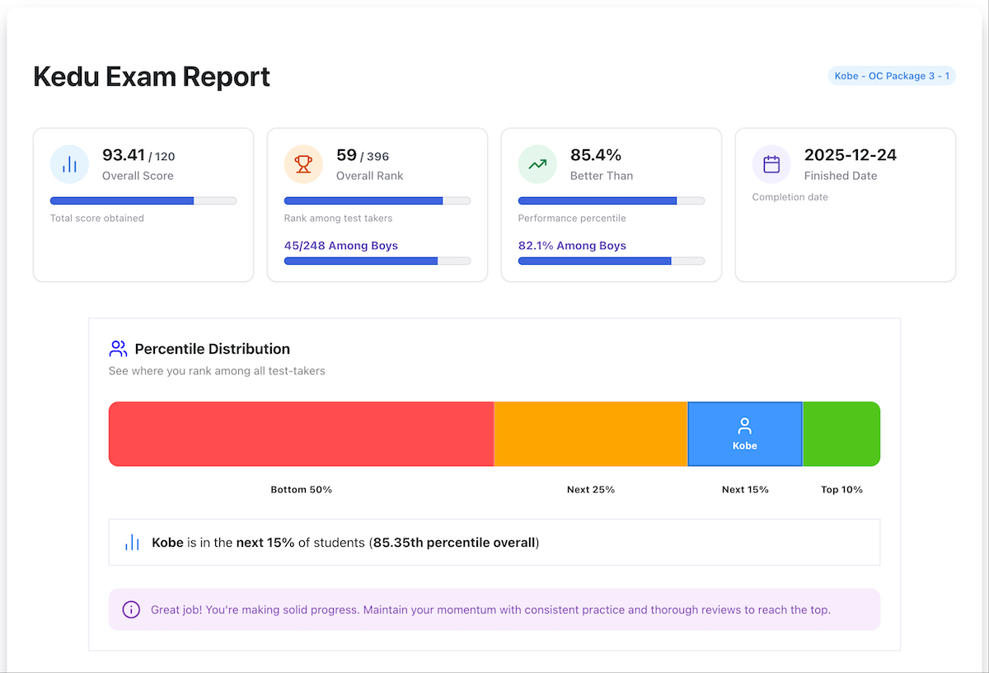Image resolution: width=989 pixels, height=673 pixels.
Task: Click the green Top 10% segment
Action: [x=841, y=434]
